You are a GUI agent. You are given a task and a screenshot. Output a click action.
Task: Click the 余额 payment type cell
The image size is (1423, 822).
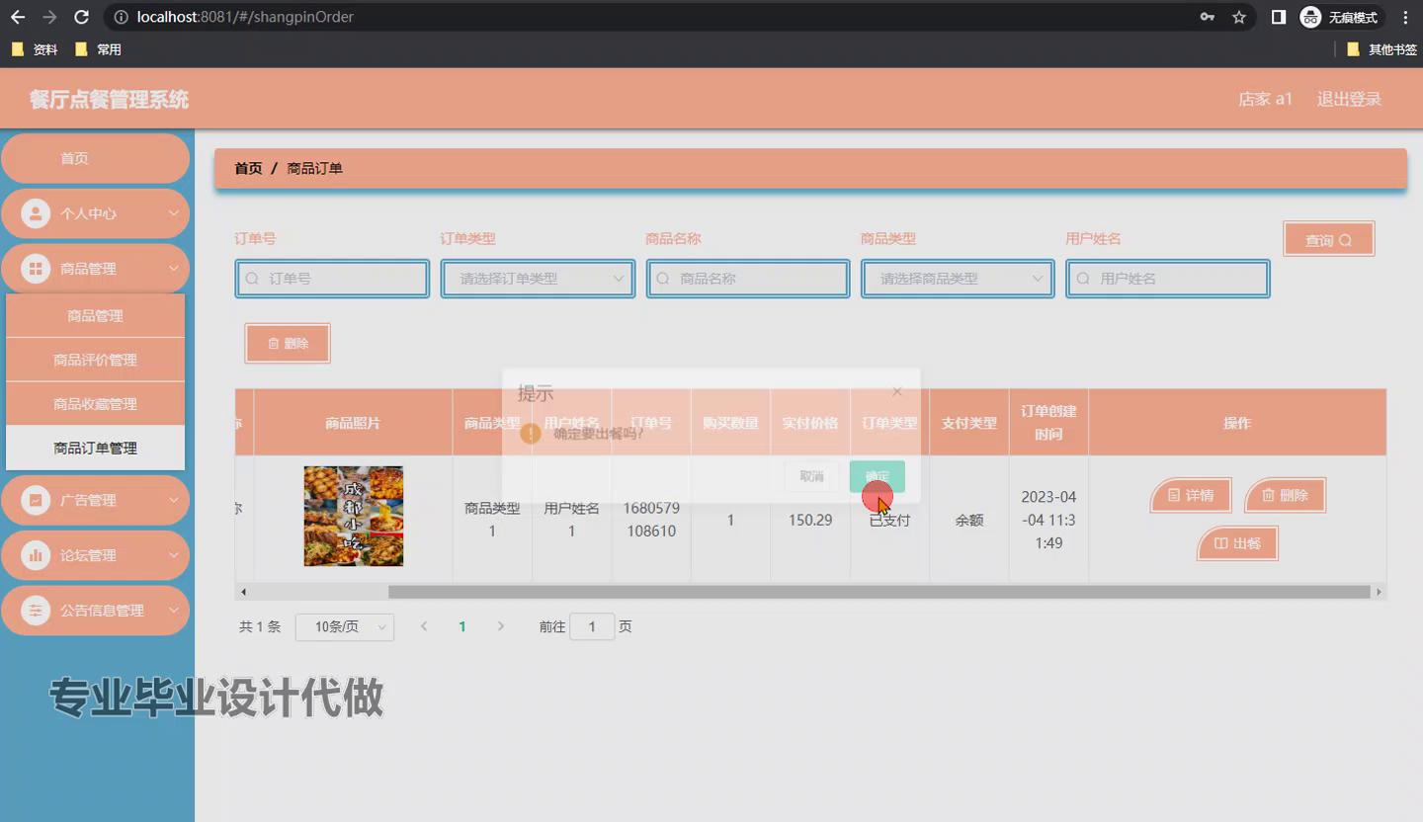[969, 520]
